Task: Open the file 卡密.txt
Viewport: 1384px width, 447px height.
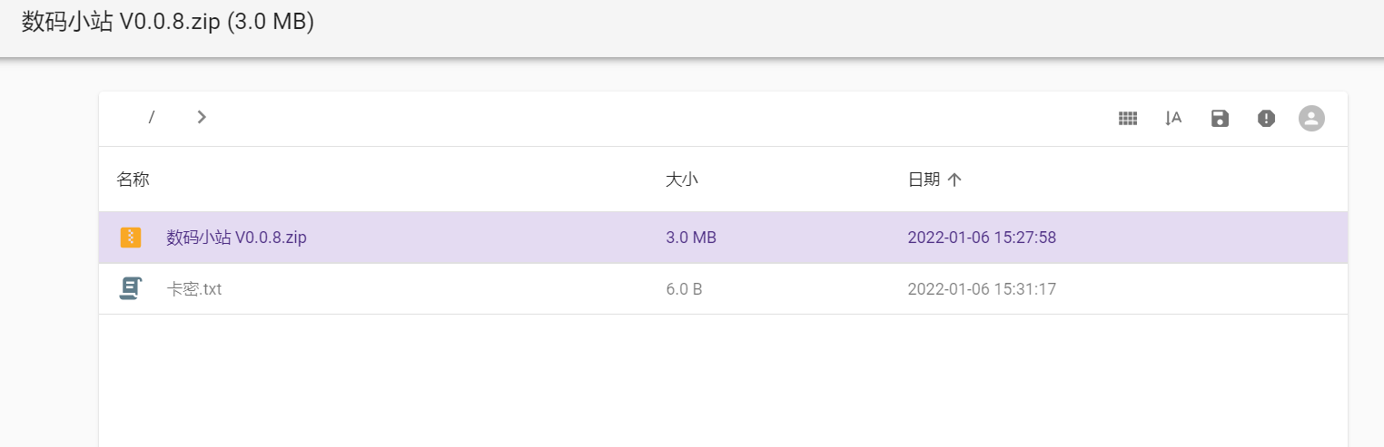Action: tap(194, 289)
